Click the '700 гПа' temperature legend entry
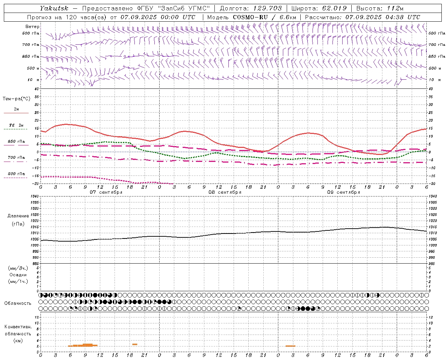The width and height of the screenshot is (447, 358). click(x=16, y=157)
